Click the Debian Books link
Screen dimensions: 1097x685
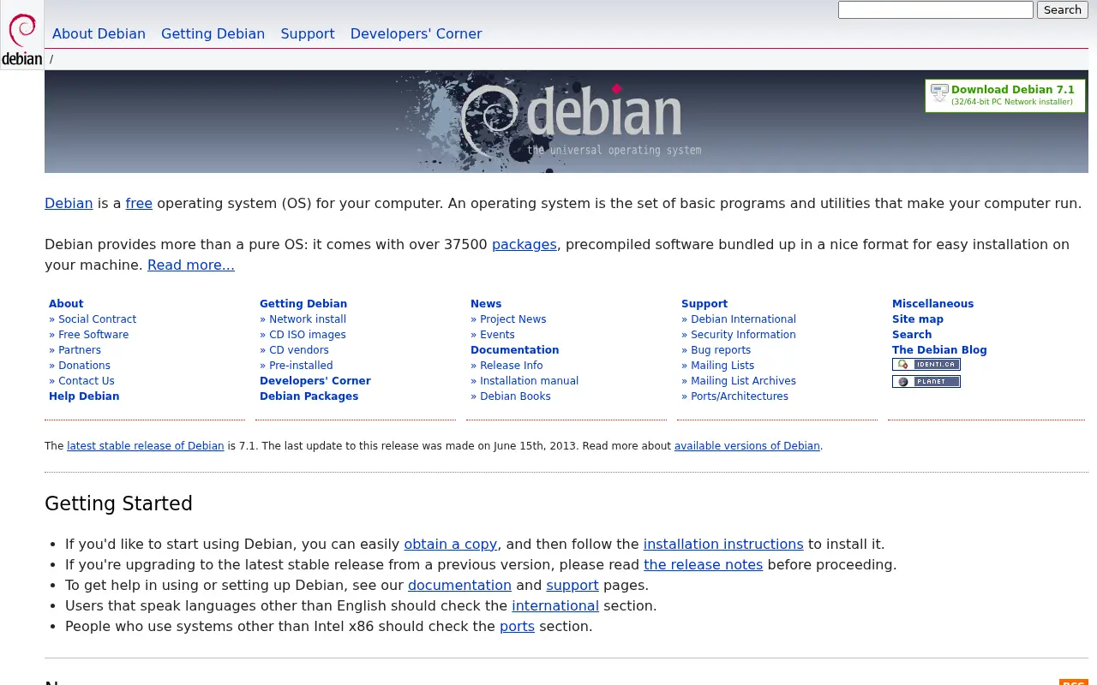click(515, 396)
